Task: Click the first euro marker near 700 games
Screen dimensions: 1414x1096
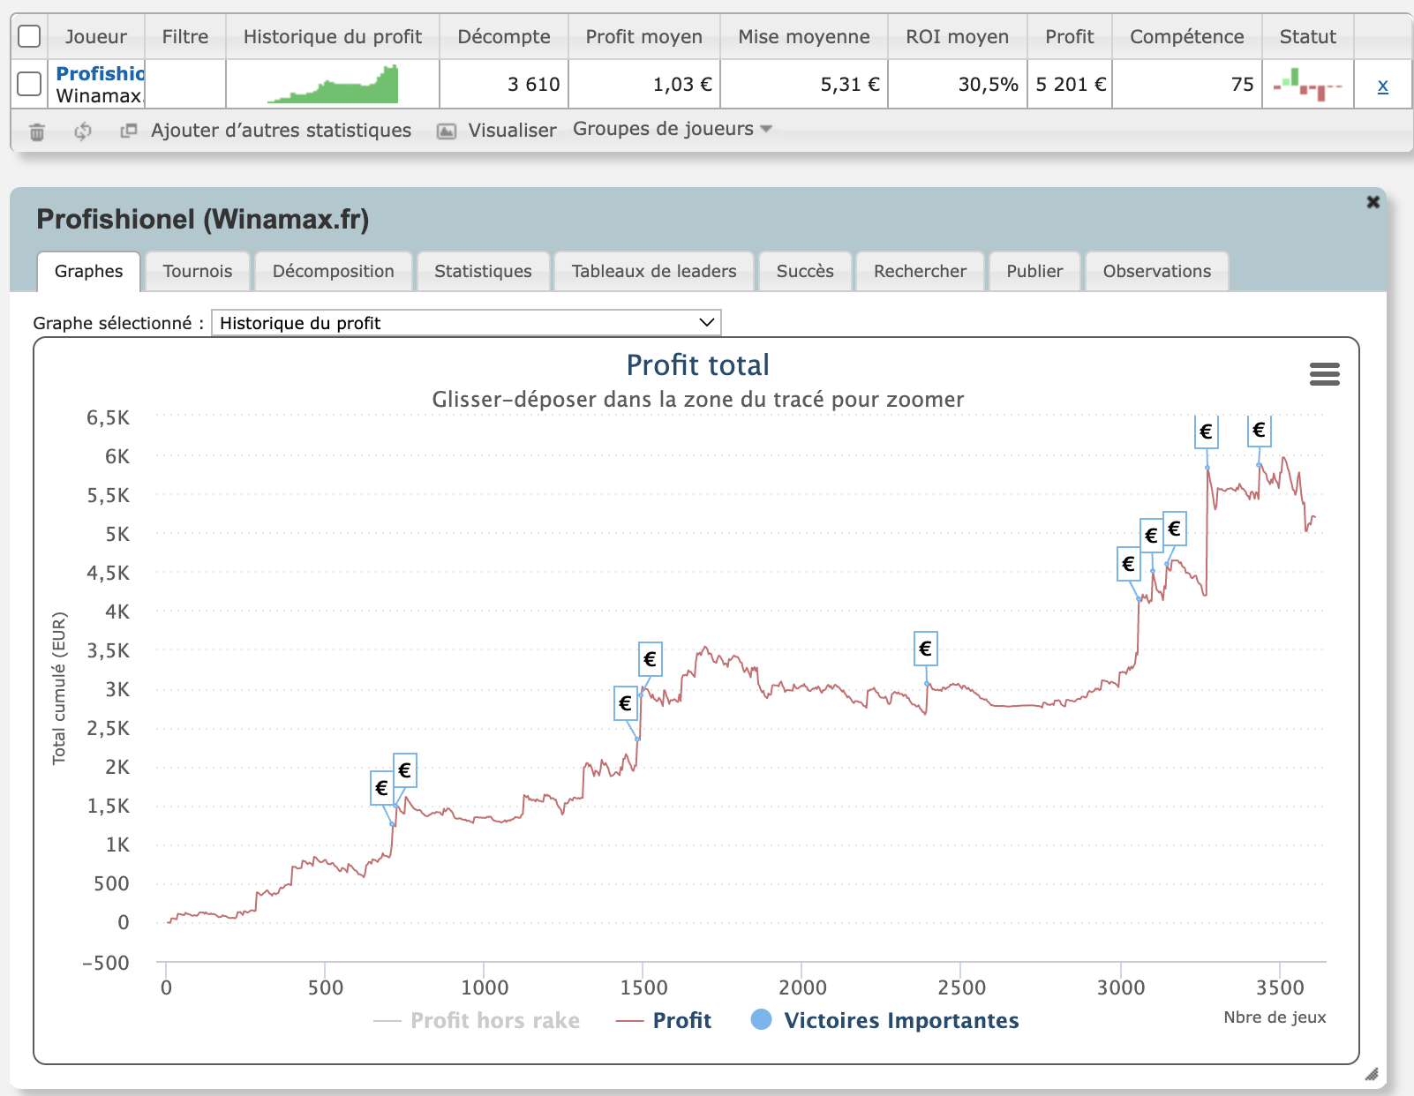Action: (381, 788)
